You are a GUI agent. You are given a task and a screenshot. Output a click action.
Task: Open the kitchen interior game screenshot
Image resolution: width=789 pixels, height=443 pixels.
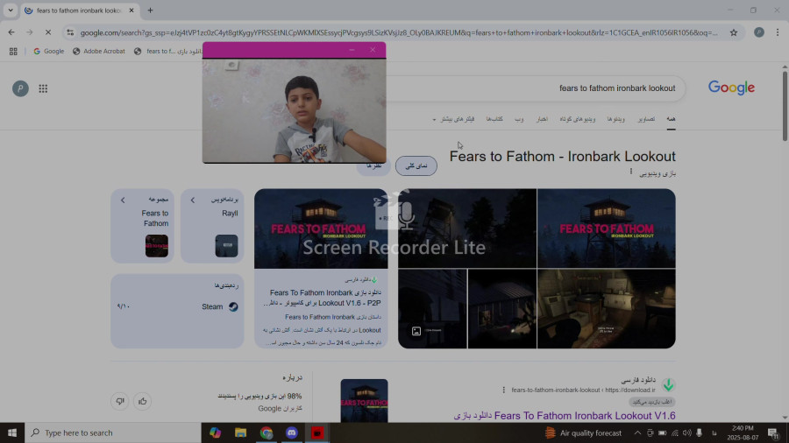pyautogui.click(x=607, y=309)
